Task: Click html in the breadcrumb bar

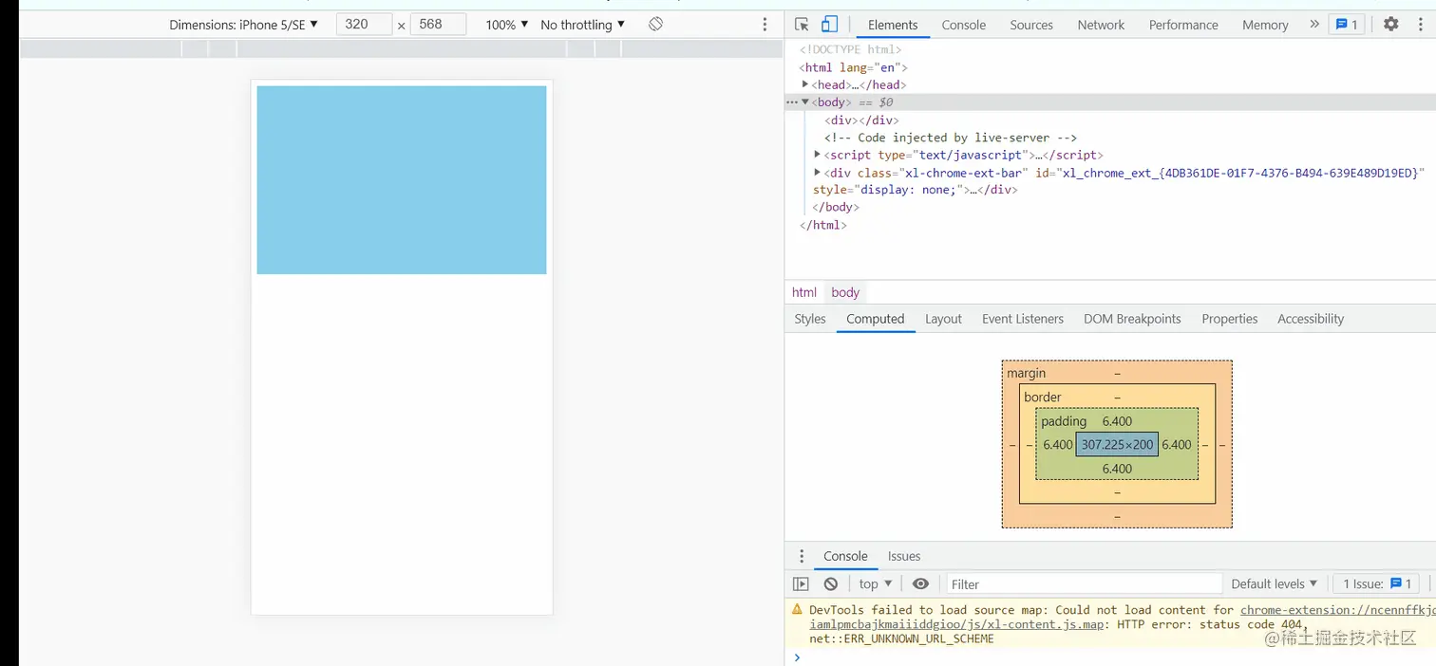Action: (x=804, y=292)
